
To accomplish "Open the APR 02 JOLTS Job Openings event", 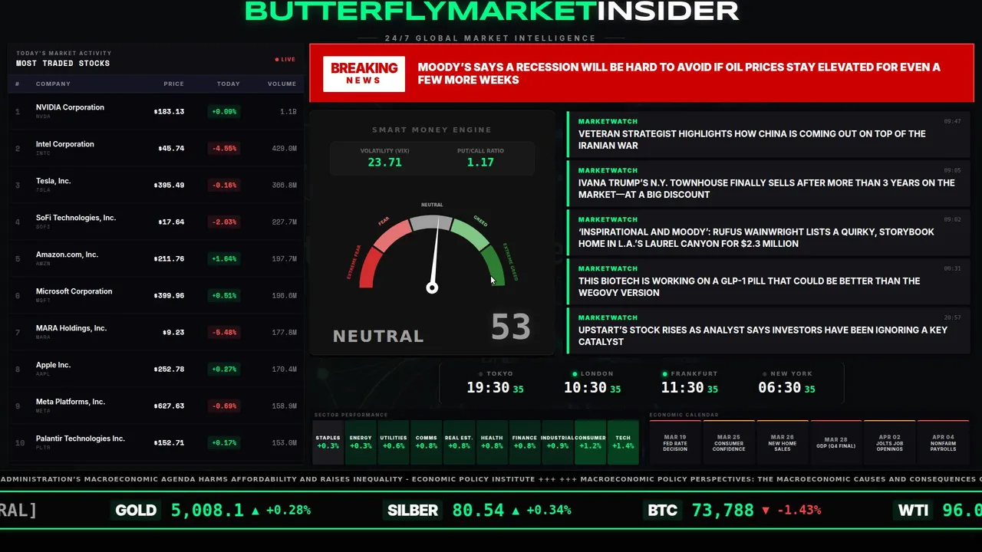I will pos(890,442).
